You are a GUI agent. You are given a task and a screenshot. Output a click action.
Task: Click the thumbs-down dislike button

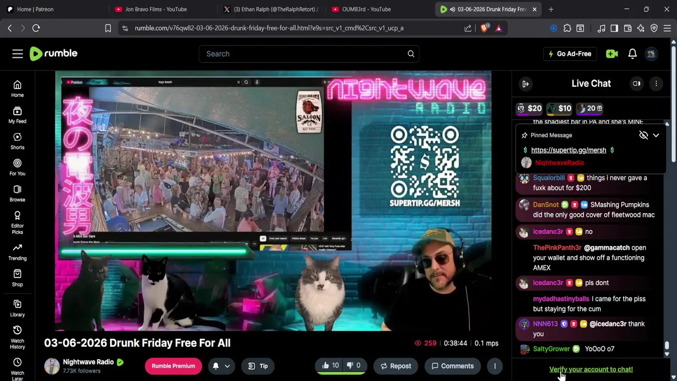click(353, 366)
